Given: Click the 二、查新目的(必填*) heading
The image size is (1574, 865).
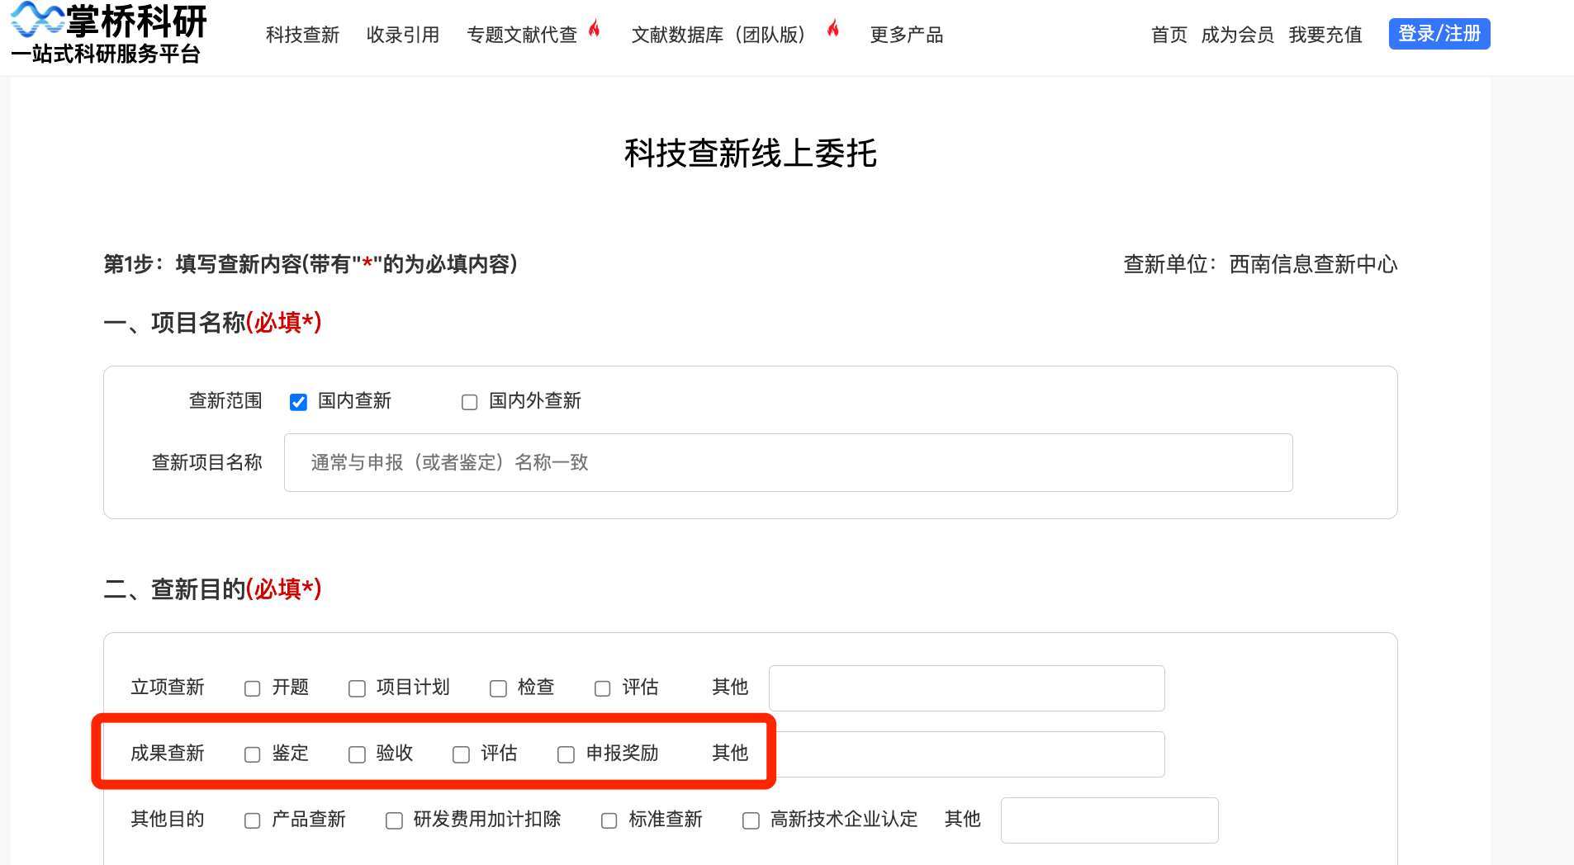Looking at the screenshot, I should pos(212,589).
